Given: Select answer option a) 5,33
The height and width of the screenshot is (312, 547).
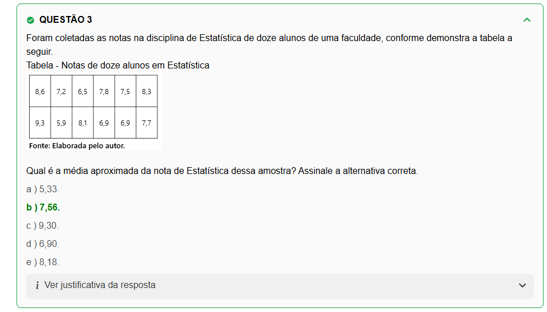Looking at the screenshot, I should [43, 189].
